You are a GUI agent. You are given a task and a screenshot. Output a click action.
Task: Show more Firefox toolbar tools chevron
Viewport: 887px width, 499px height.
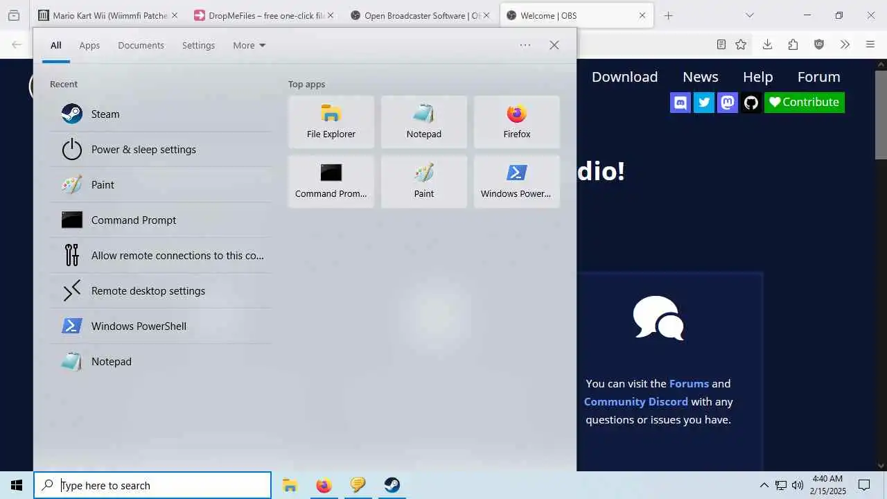(x=845, y=44)
